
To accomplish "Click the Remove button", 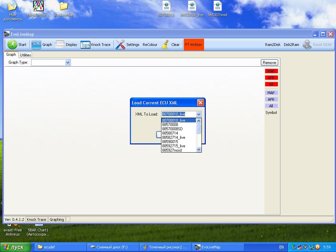I will (x=269, y=63).
